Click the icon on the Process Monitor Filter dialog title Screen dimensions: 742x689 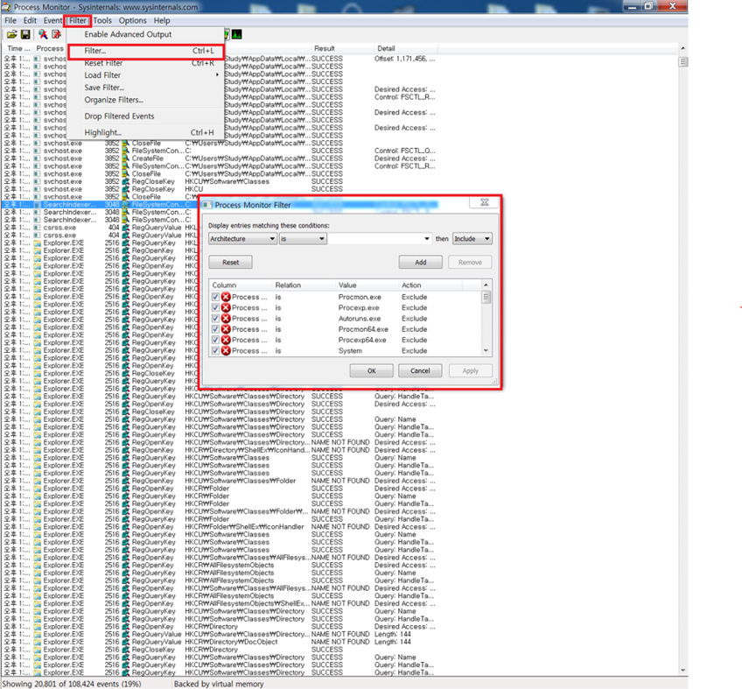pyautogui.click(x=208, y=204)
